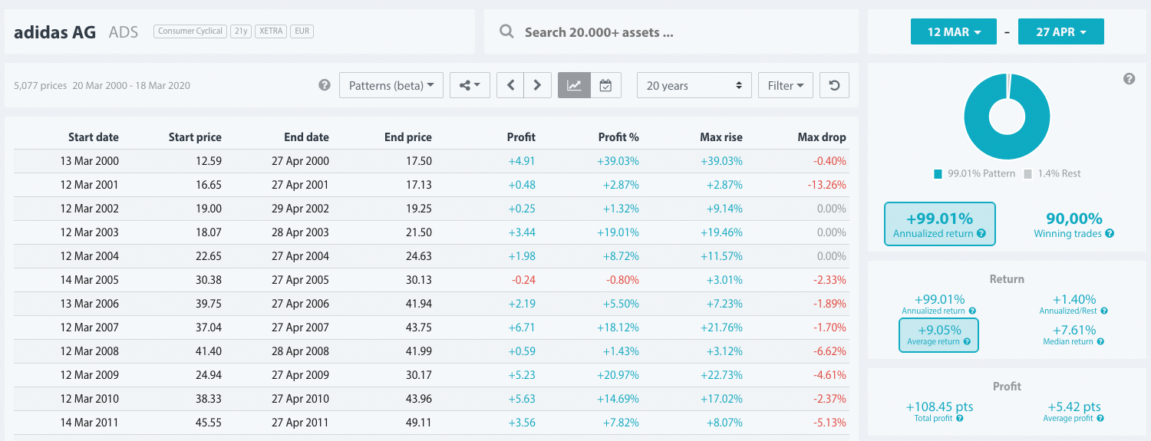Select the +9.05% Average return box
Image resolution: width=1151 pixels, height=441 pixels.
click(x=938, y=334)
